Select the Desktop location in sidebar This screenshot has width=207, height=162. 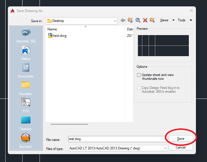26,123
